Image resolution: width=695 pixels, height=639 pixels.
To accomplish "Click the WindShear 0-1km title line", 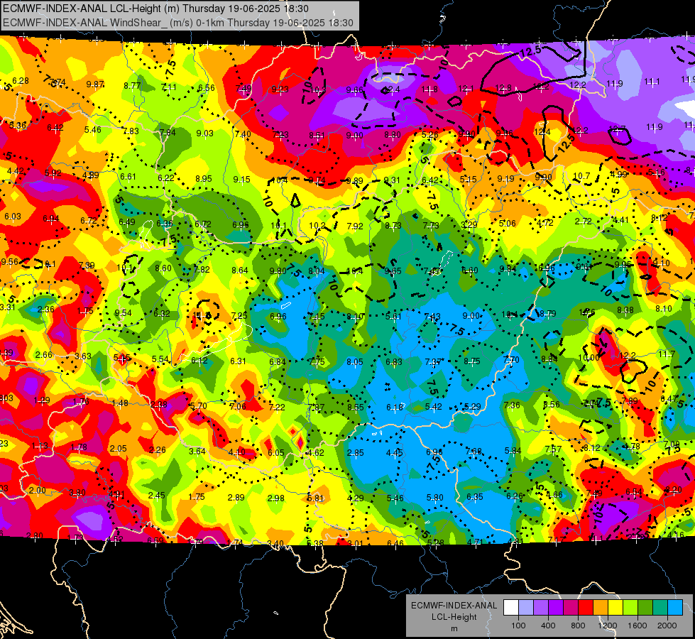I will tap(178, 23).
